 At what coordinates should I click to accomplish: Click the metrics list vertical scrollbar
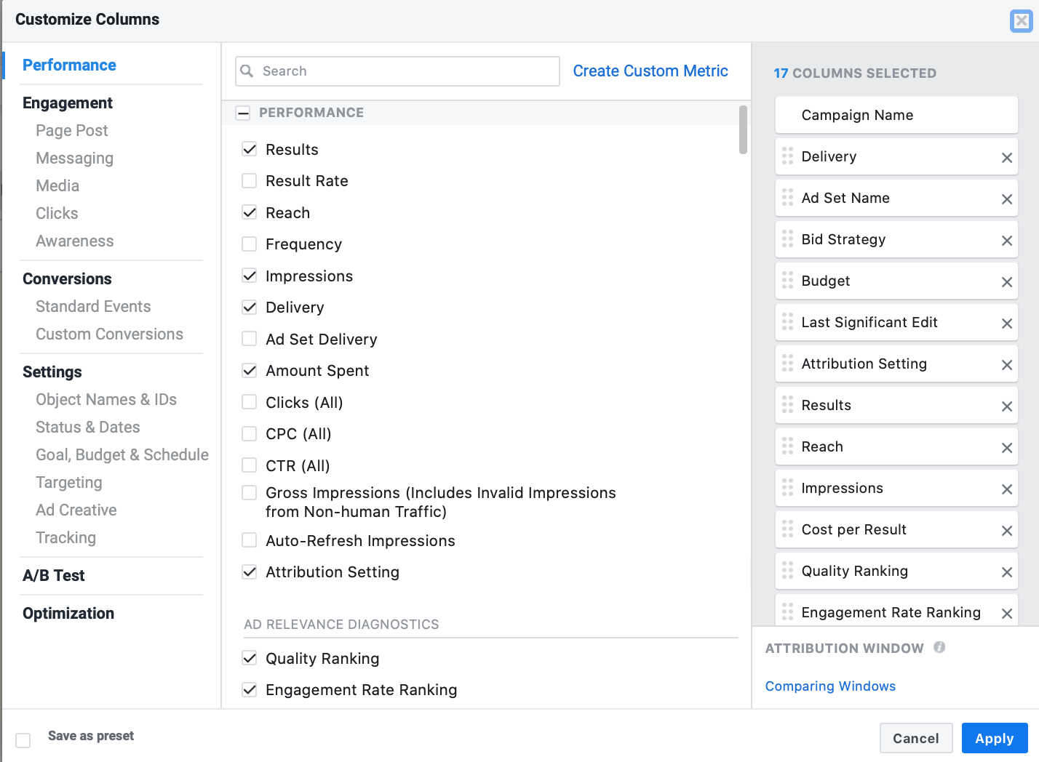(743, 131)
